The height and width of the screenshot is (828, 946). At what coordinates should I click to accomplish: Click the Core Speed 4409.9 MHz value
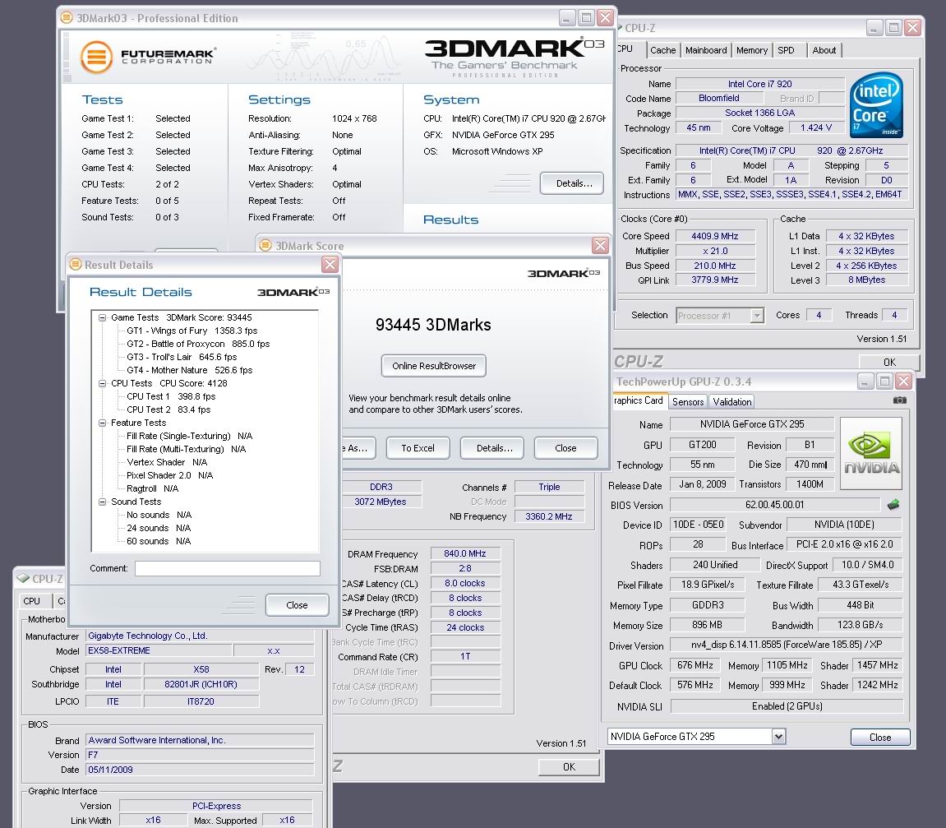(x=715, y=236)
